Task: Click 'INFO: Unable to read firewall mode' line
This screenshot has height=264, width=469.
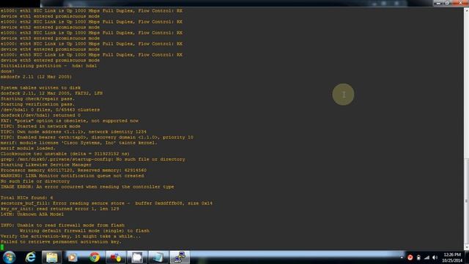Action: pos(62,225)
